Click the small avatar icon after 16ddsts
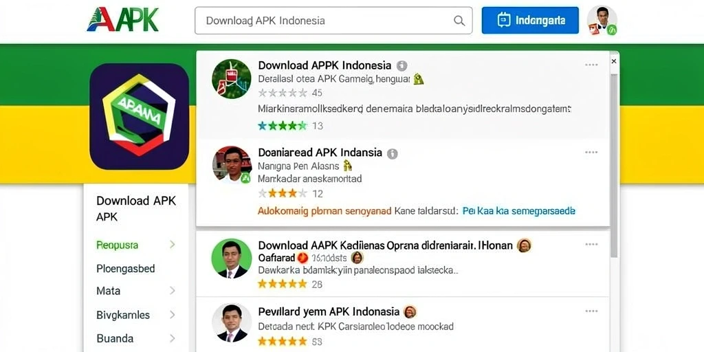The width and height of the screenshot is (704, 352). 357,258
